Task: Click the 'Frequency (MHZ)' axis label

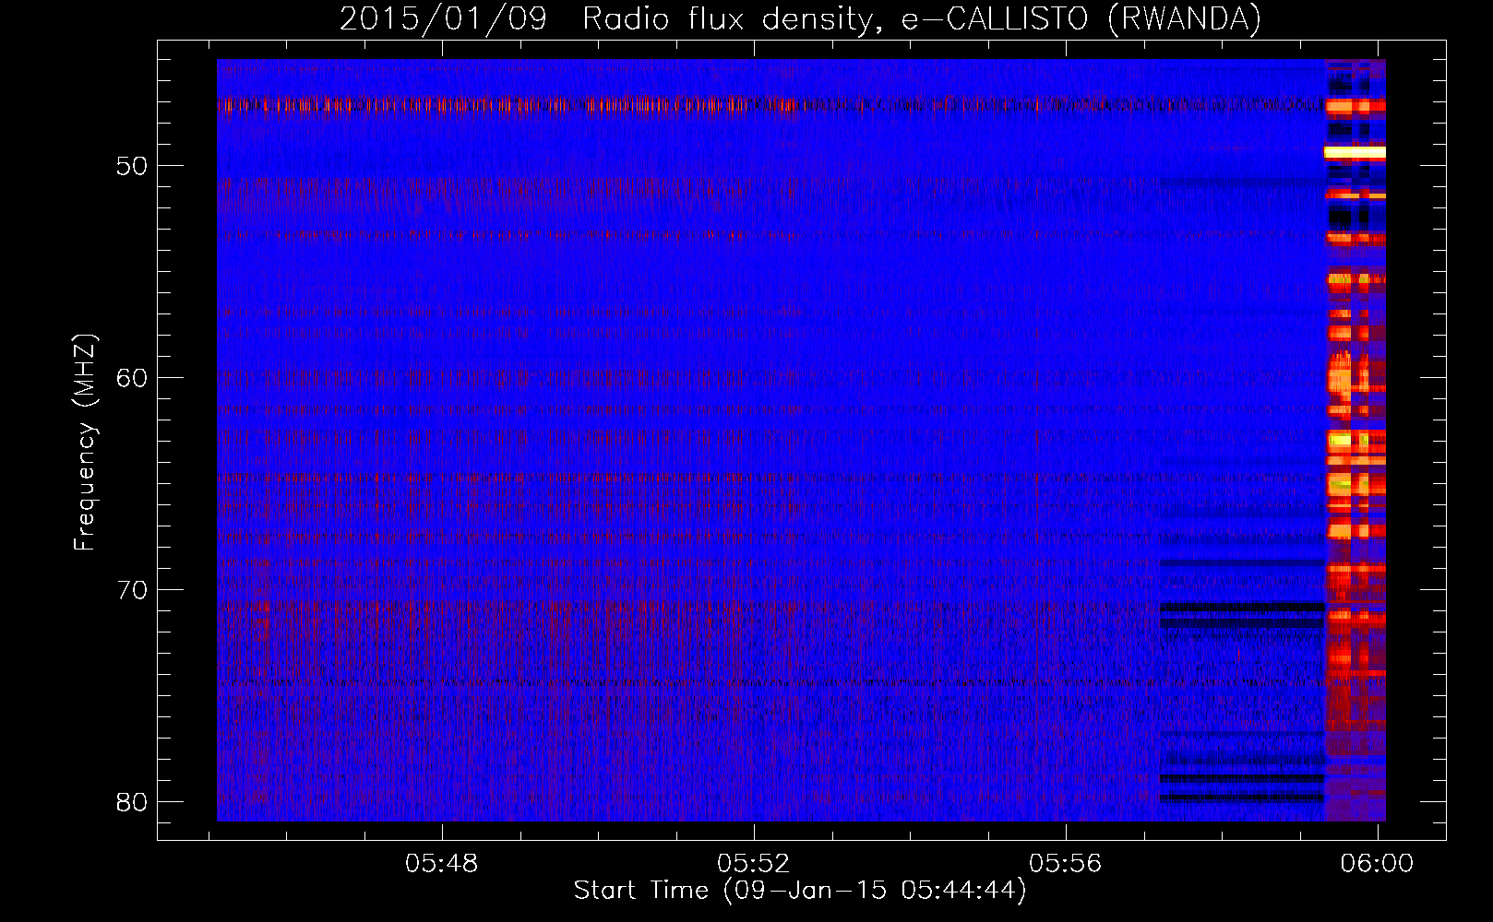Action: point(85,442)
